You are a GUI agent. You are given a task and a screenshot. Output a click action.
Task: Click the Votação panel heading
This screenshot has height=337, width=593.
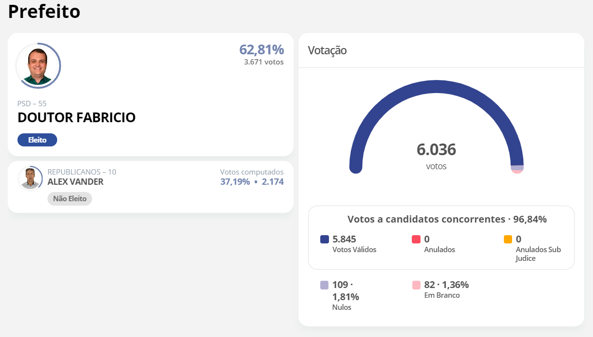click(x=328, y=50)
